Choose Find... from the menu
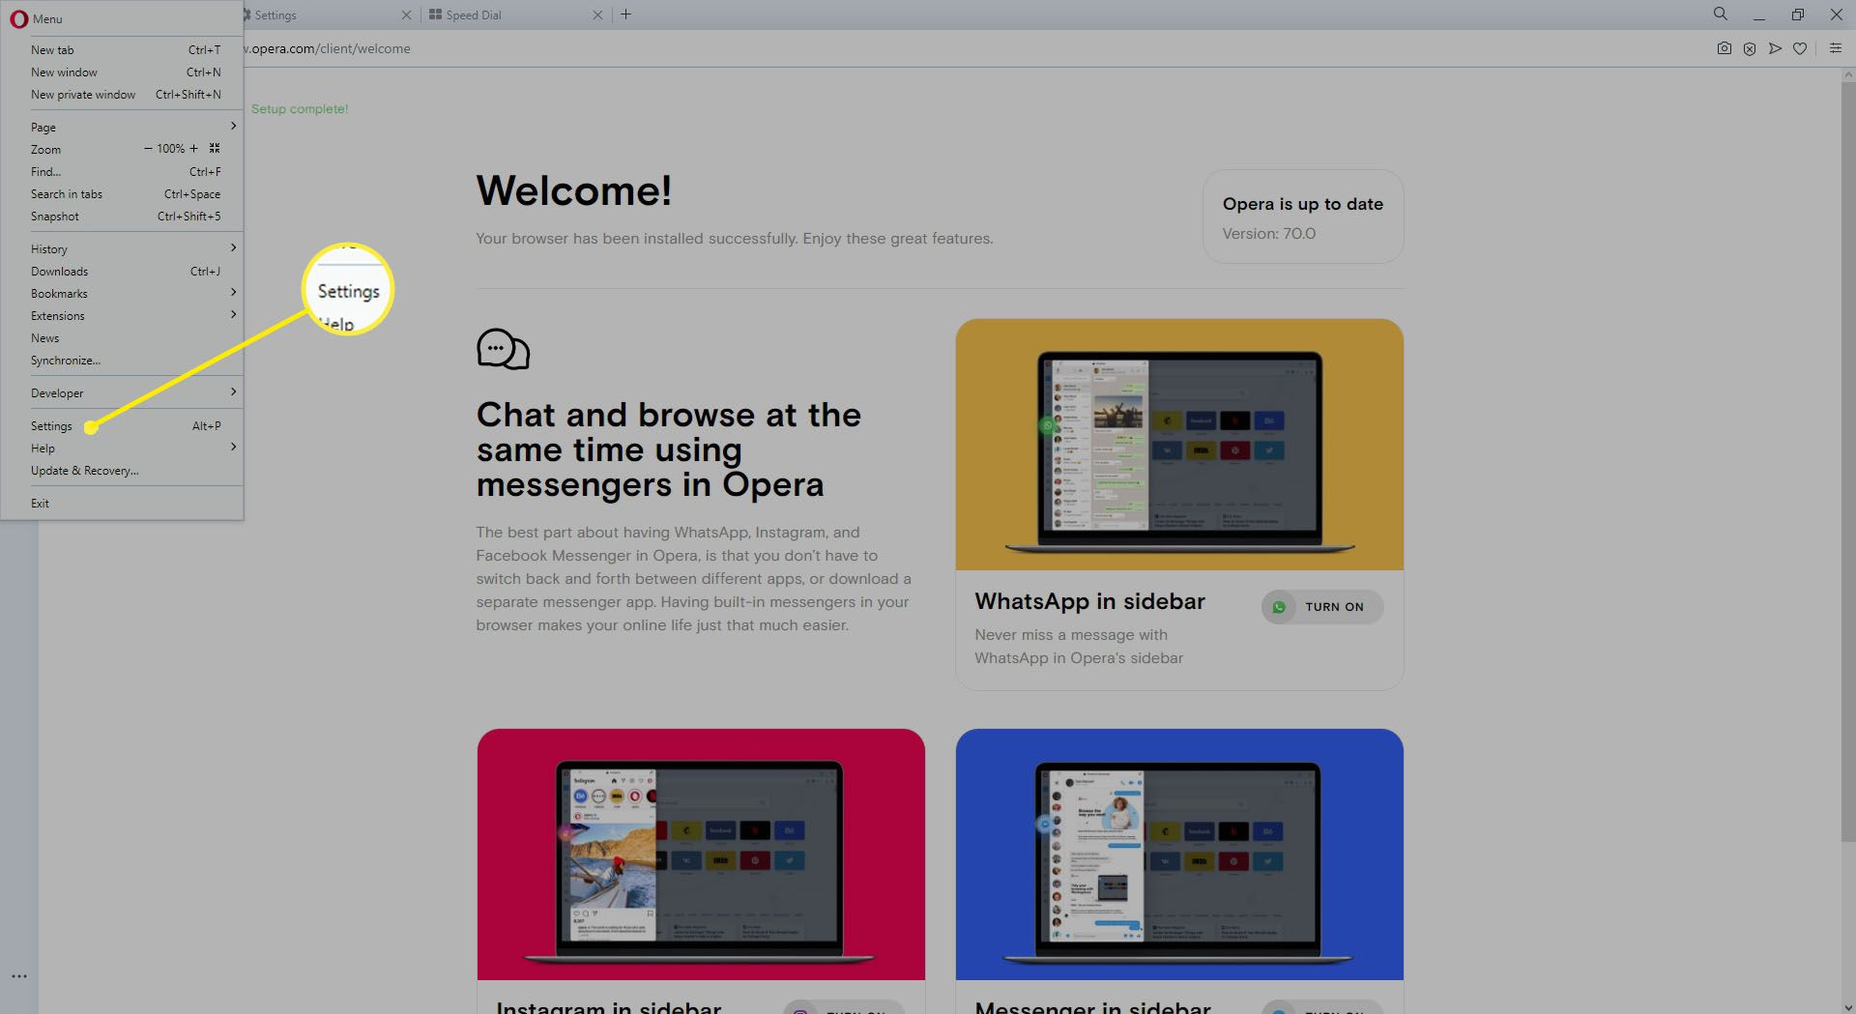The height and width of the screenshot is (1014, 1856). (122, 172)
